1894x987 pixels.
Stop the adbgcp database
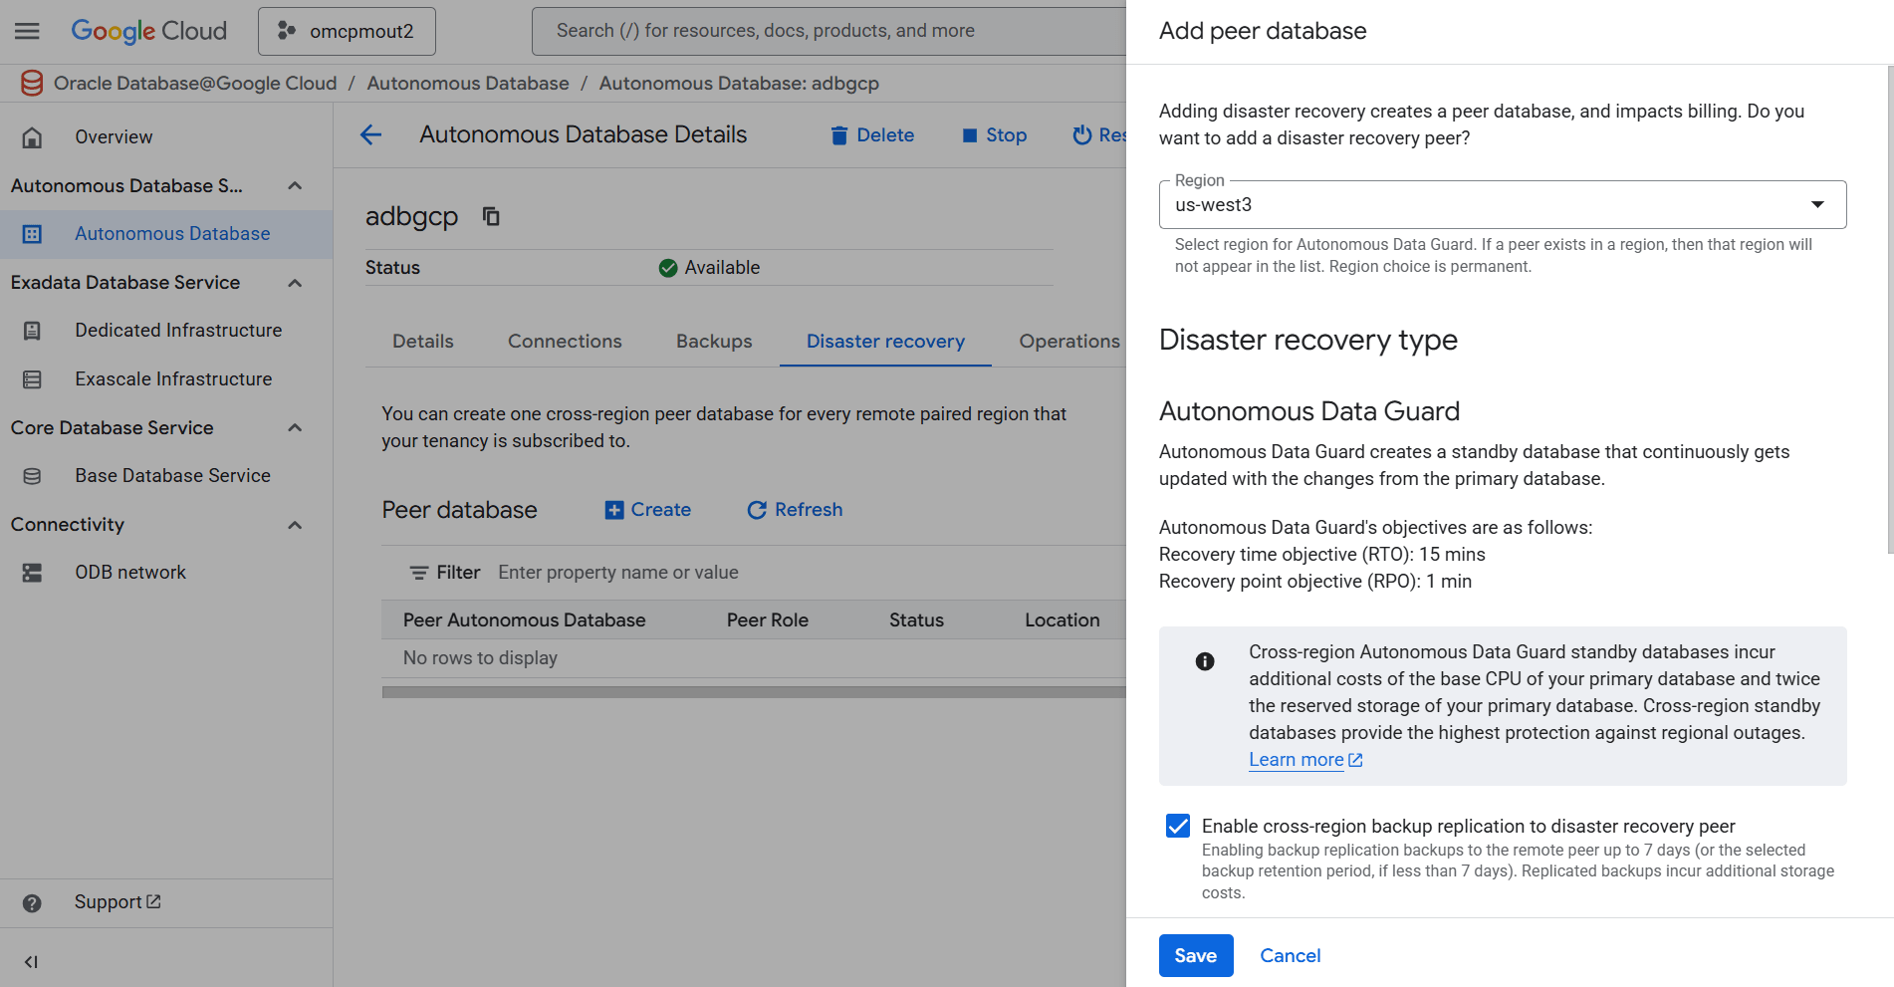(994, 134)
